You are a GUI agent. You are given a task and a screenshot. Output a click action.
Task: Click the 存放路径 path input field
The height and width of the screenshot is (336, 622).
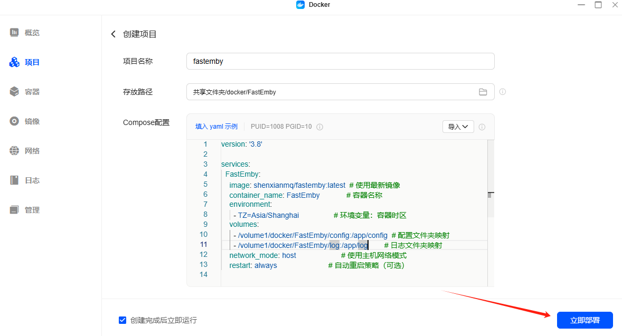point(341,92)
